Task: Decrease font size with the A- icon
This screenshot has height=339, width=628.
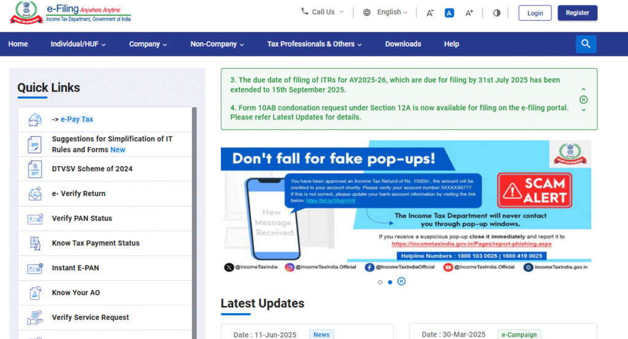Action: [430, 13]
